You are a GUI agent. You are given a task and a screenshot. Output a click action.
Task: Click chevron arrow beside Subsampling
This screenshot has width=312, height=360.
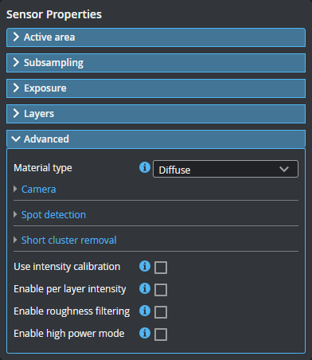(x=16, y=63)
